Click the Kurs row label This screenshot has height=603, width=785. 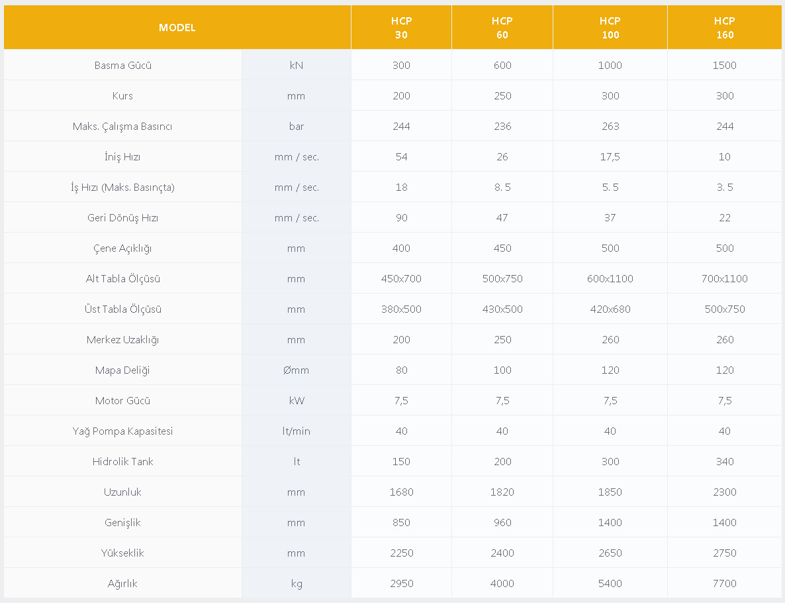pos(122,95)
